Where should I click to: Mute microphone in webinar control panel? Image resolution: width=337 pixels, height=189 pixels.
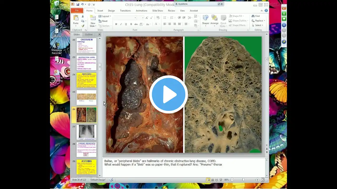pyautogui.click(x=284, y=14)
